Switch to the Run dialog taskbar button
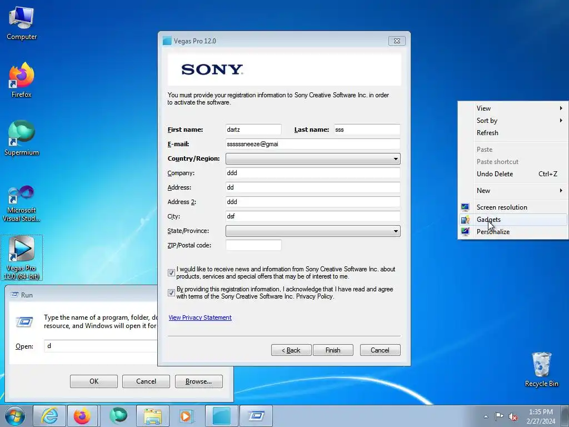The image size is (569, 427). [256, 416]
